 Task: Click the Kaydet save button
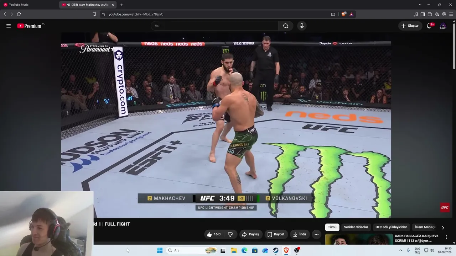(276, 234)
